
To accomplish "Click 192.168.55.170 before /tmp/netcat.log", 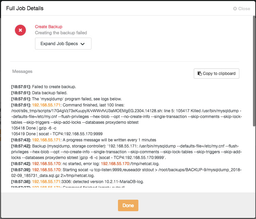I will tap(115, 164).
